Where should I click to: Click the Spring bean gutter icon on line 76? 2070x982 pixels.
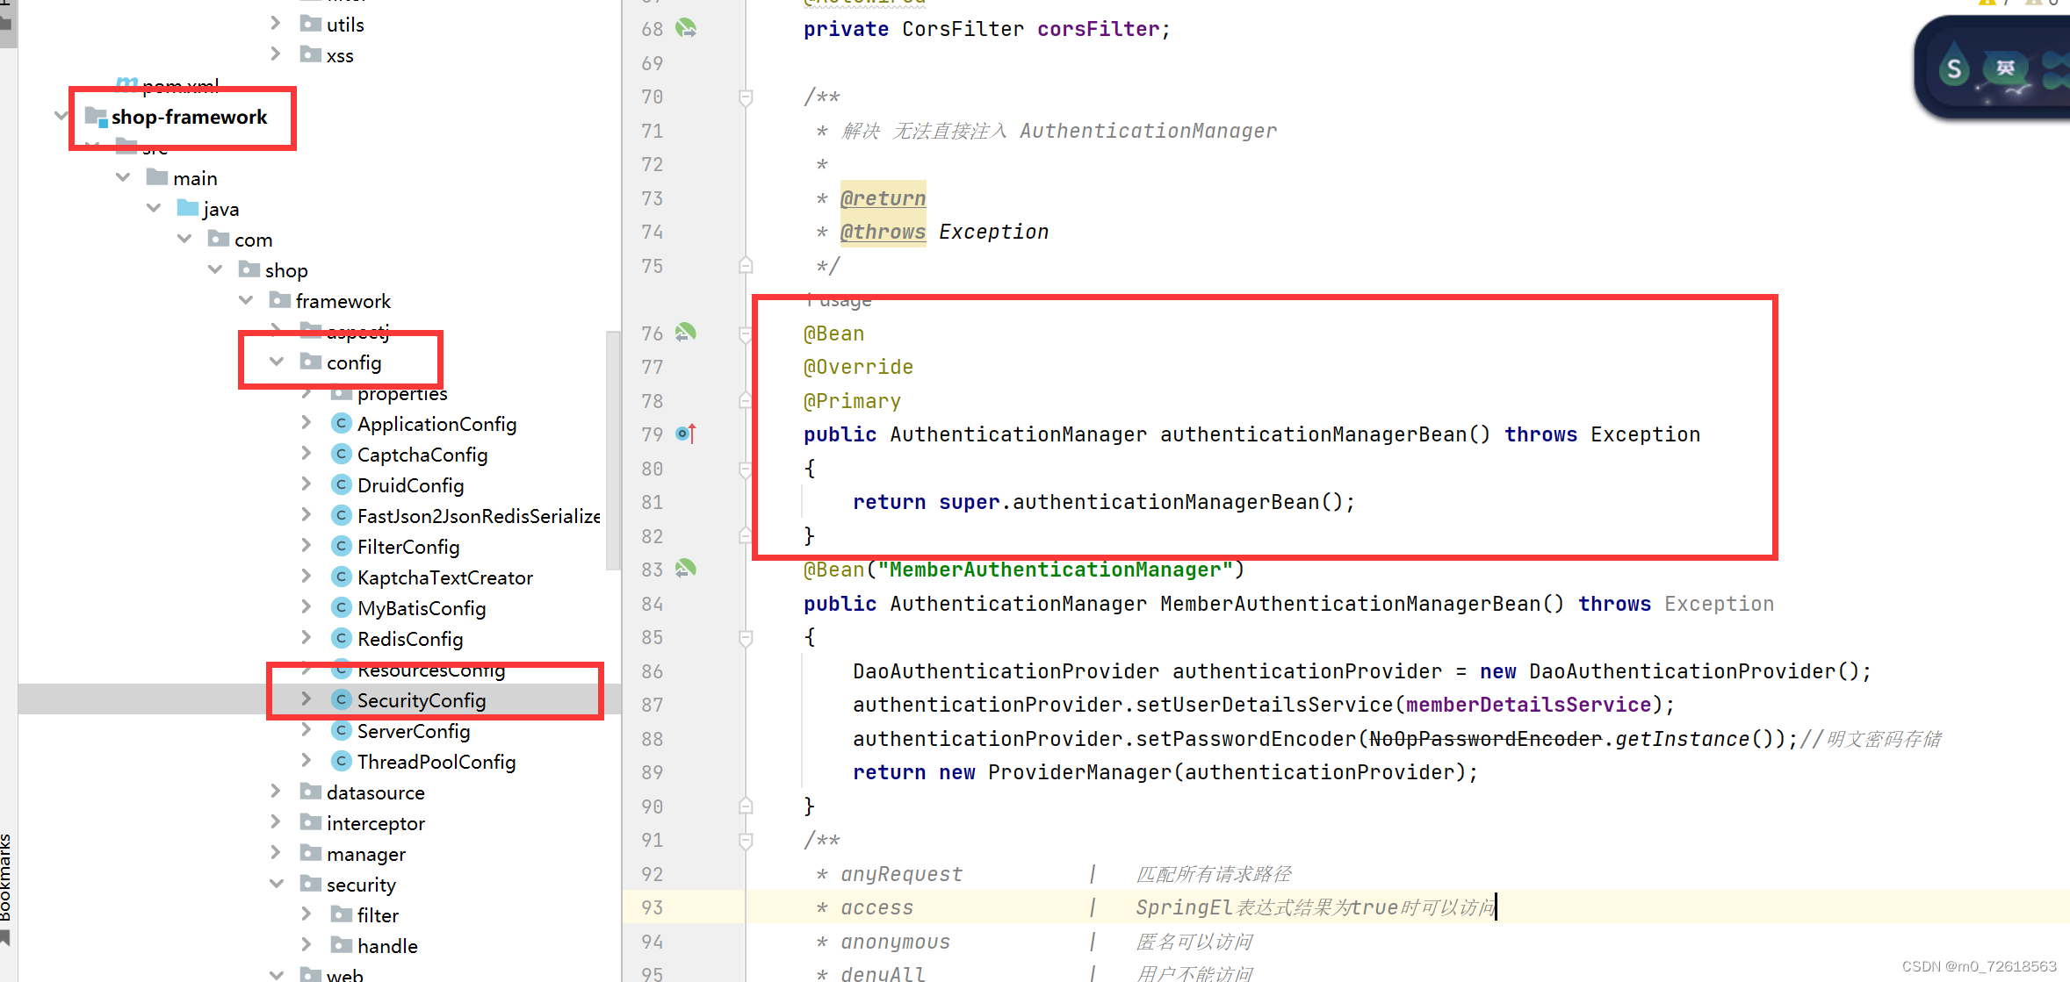(687, 333)
